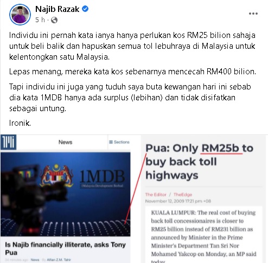Open "Is Najib financially illiterate" headline
This screenshot has height=263, width=268.
[65, 248]
